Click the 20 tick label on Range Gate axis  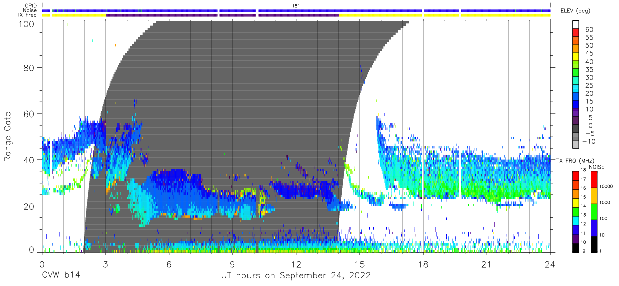[x=28, y=206]
